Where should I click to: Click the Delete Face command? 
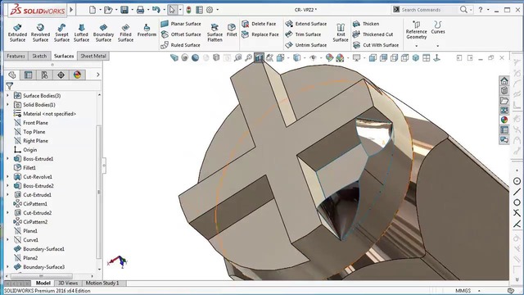(x=259, y=24)
